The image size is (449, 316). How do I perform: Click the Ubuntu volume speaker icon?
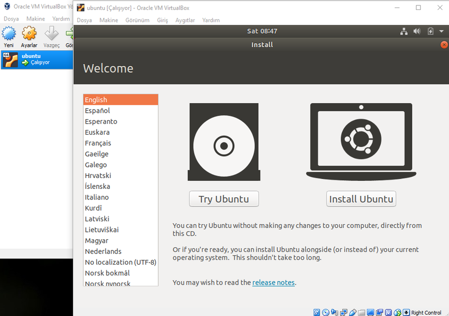[417, 31]
